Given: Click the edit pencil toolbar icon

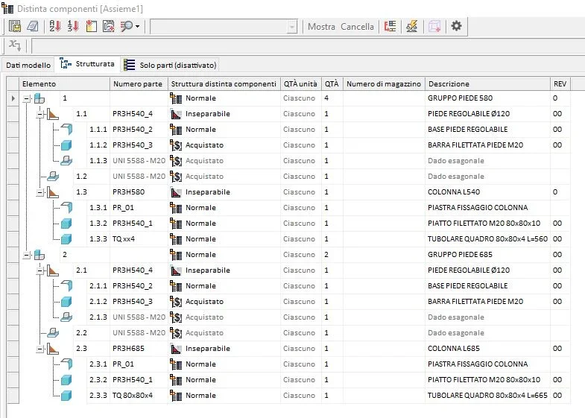Looking at the screenshot, I should [411, 26].
